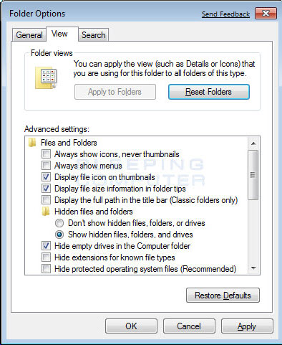Click the Restore Defaults button
Image resolution: width=282 pixels, height=345 pixels.
coord(223,296)
